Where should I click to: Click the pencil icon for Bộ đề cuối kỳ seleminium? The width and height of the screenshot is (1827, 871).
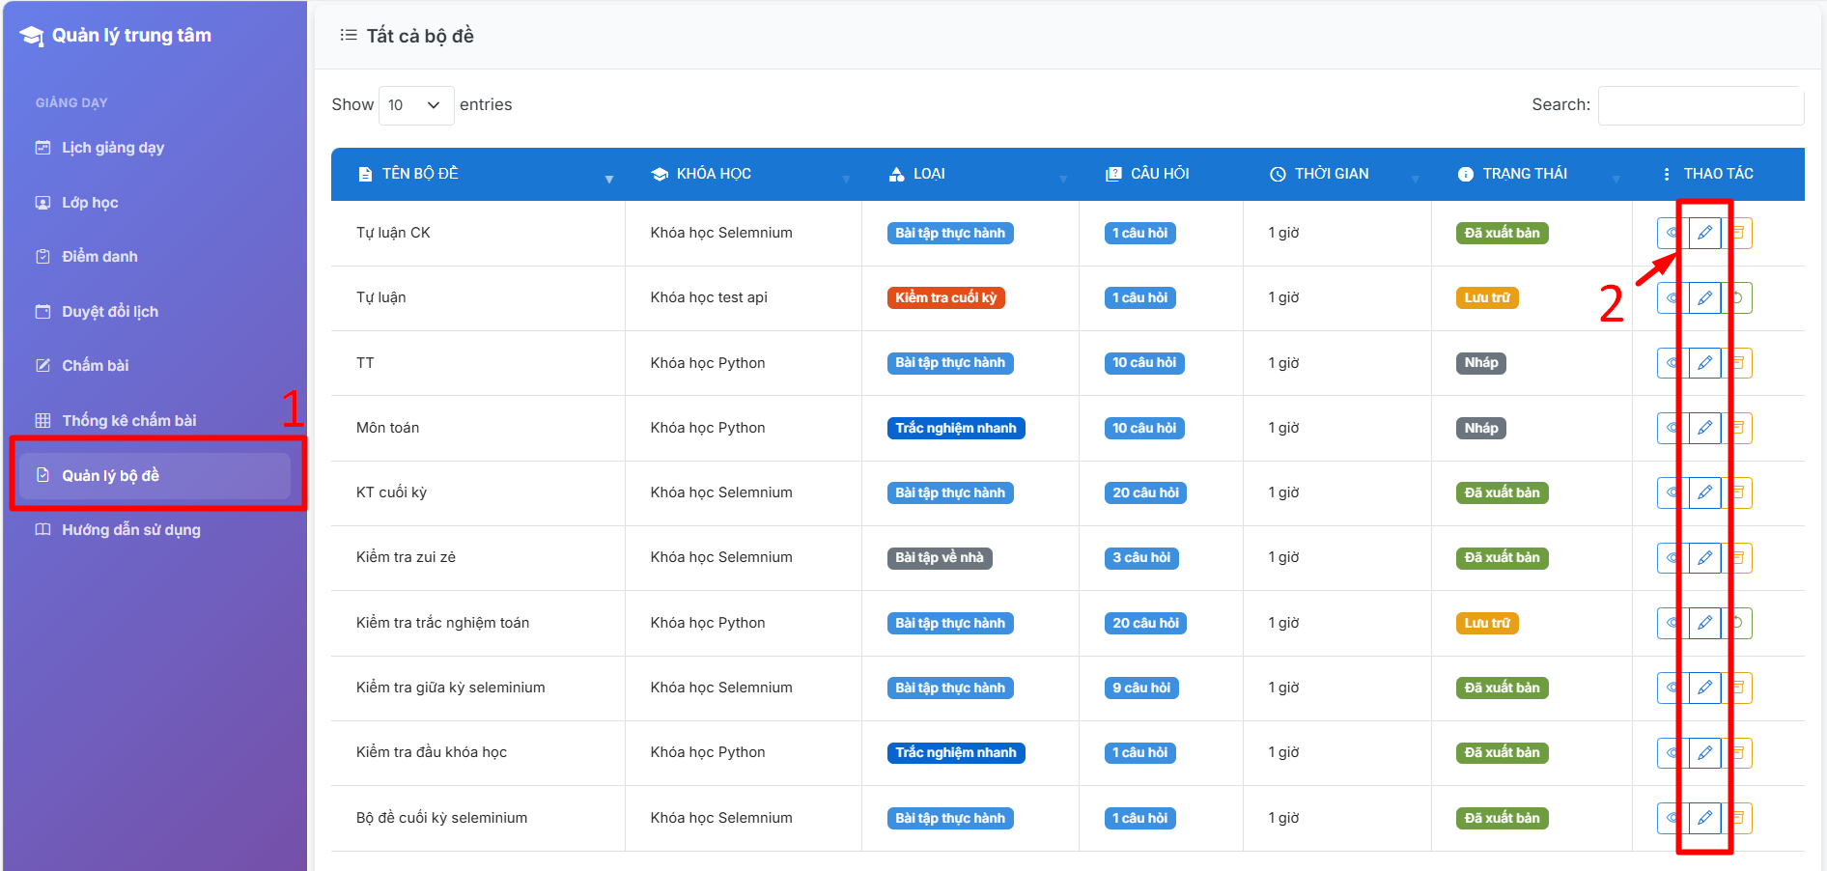1704,818
